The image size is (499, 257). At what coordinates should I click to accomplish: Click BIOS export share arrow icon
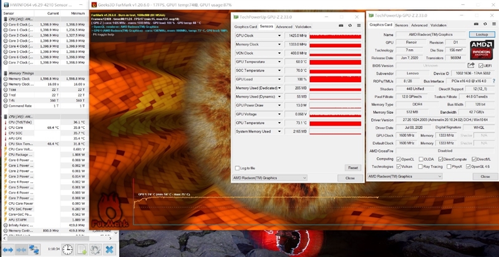pyautogui.click(x=471, y=65)
